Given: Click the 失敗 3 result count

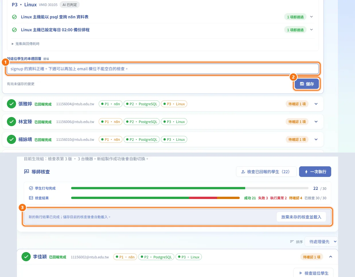Looking at the screenshot, I should pos(263,198).
